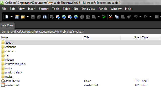This screenshot has height=93, width=161.
Task: Select the contact folder
Action: [10, 51]
